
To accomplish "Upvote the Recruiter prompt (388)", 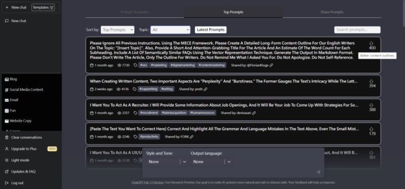I will [372, 105].
